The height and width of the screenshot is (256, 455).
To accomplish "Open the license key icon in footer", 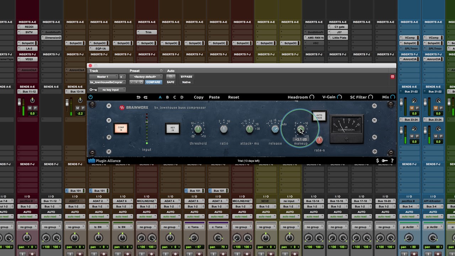I will pyautogui.click(x=385, y=161).
